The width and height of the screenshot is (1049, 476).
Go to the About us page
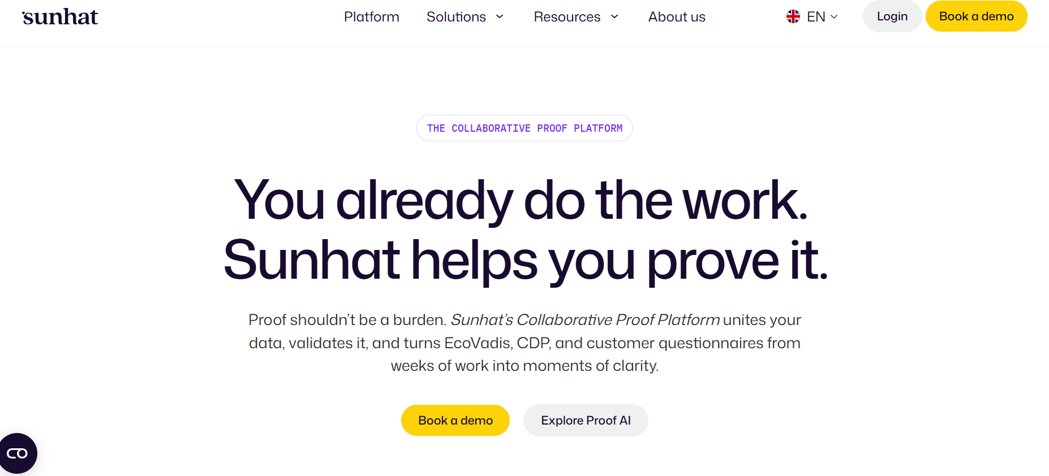coord(677,17)
